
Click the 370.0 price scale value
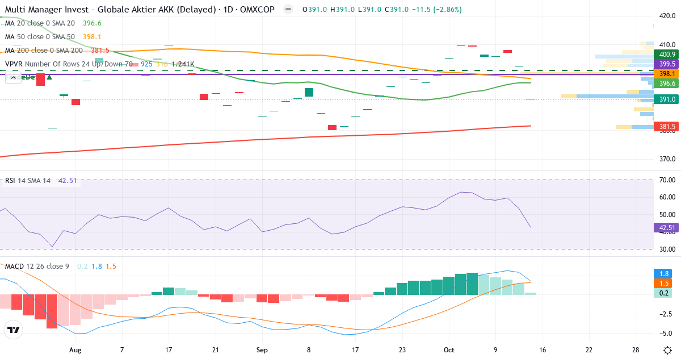[667, 159]
